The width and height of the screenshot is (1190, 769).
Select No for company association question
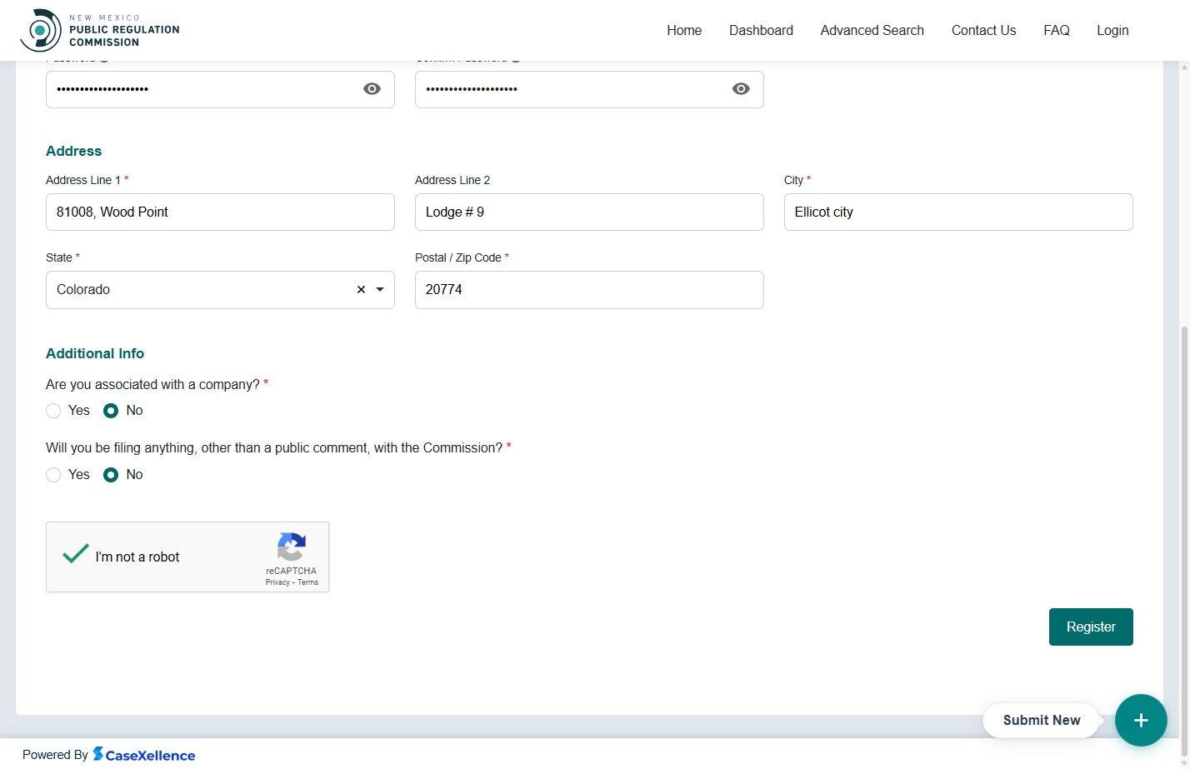click(111, 410)
